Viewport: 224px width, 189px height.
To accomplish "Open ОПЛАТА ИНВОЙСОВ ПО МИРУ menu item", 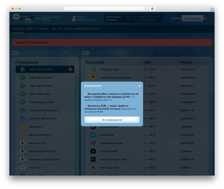I will [x=82, y=29].
